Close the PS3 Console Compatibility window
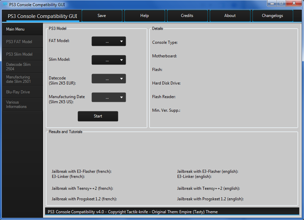This screenshot has height=220, width=304. point(294,3)
